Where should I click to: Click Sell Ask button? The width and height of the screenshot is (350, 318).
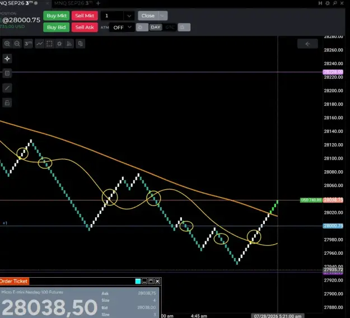(85, 27)
